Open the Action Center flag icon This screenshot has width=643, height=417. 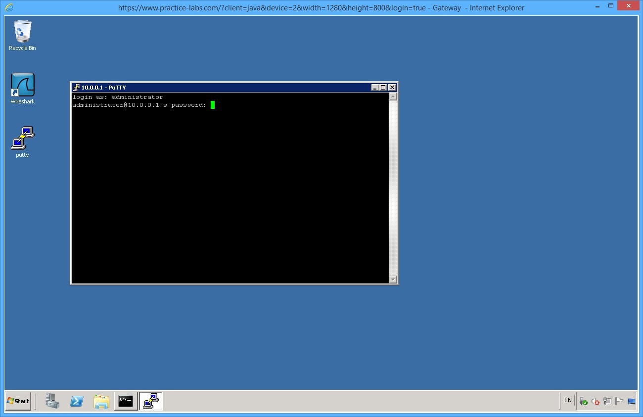click(x=619, y=401)
